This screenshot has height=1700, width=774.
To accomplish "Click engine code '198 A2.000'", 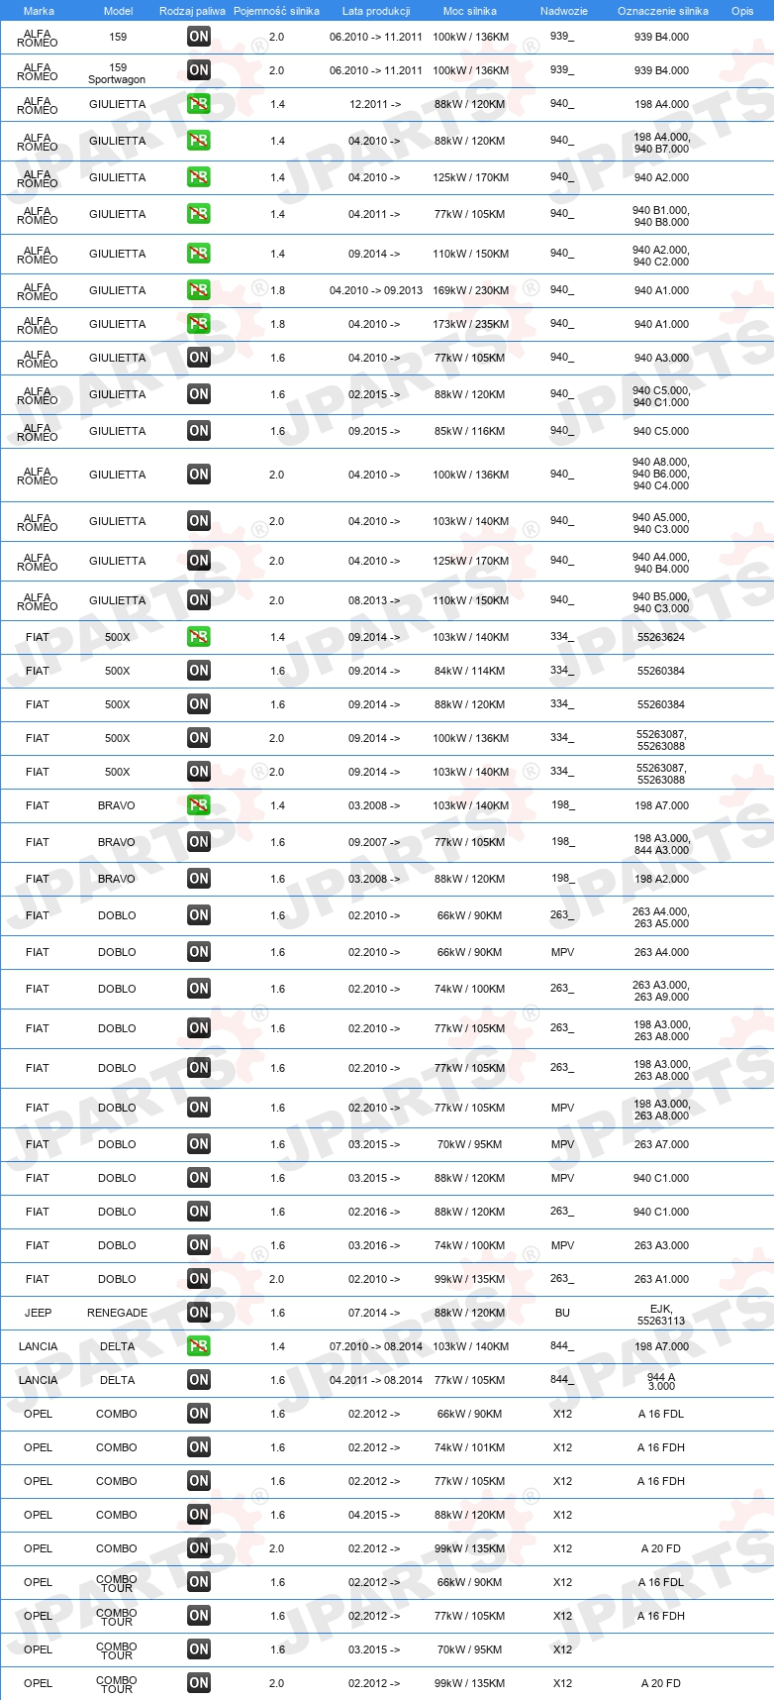I will point(661,879).
